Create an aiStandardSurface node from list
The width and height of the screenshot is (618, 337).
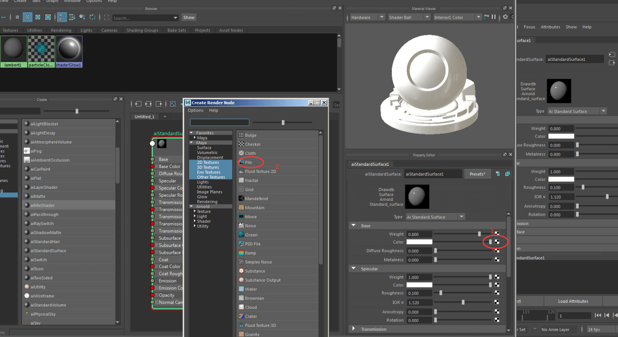[x=48, y=251]
